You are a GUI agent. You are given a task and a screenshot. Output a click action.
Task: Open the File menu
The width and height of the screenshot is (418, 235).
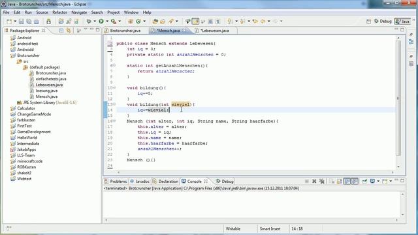click(6, 12)
